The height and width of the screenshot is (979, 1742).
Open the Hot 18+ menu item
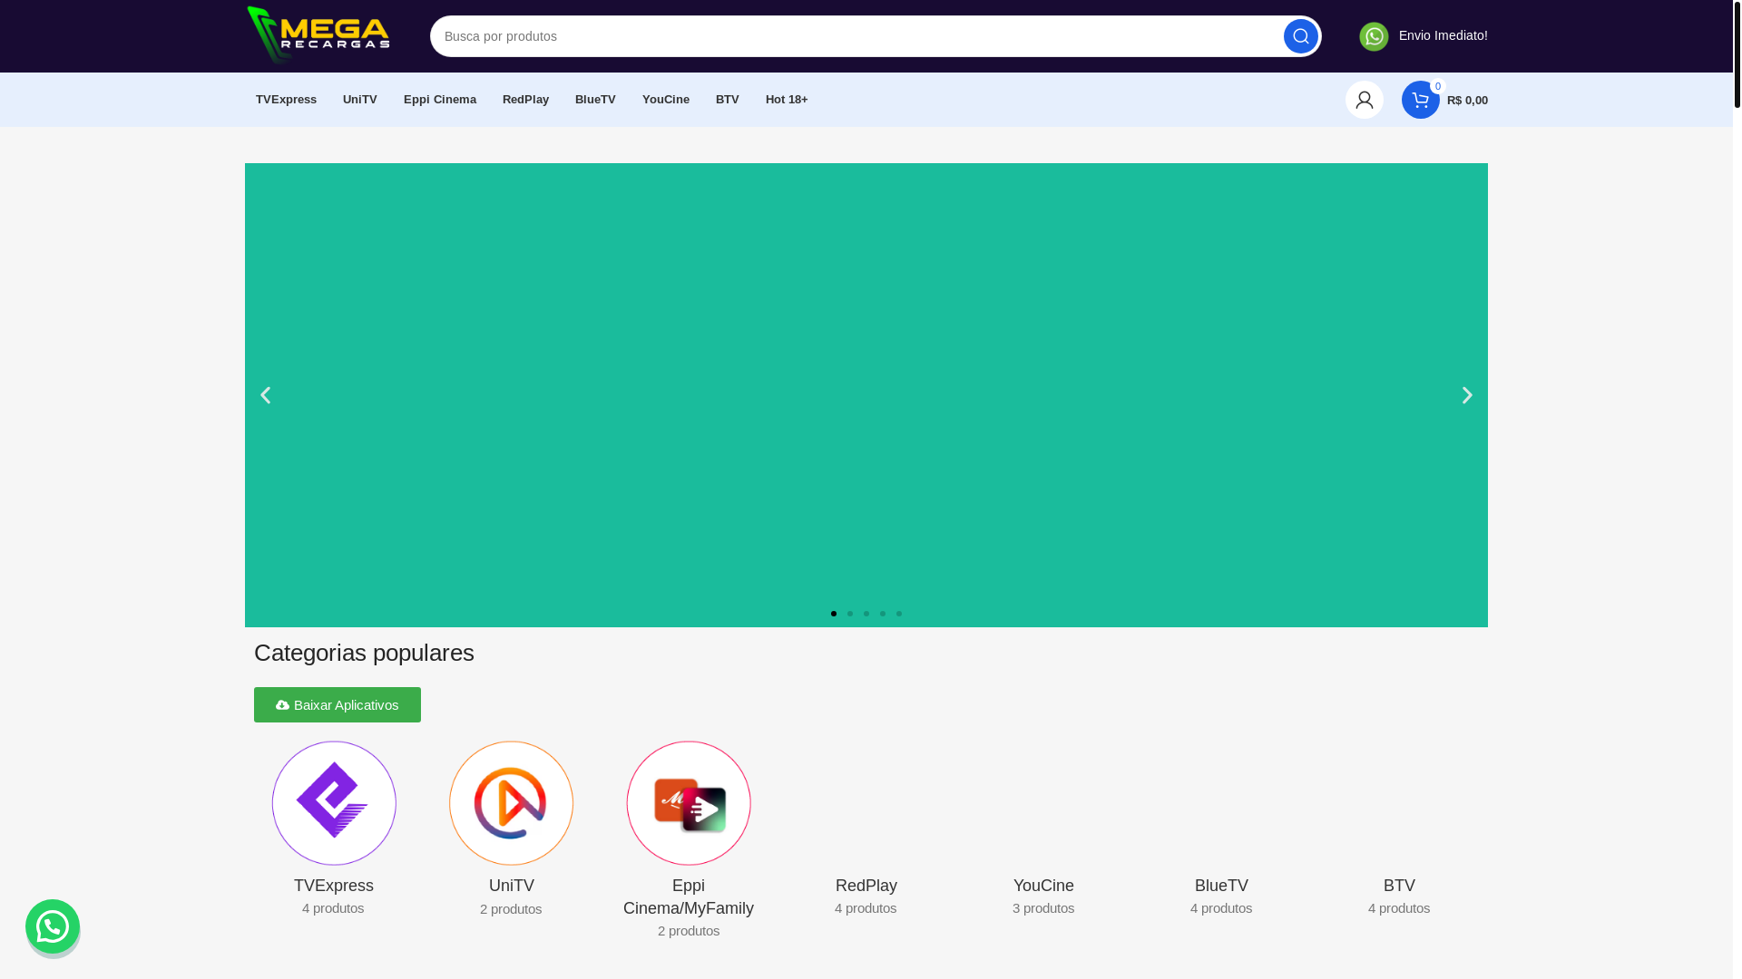click(x=787, y=100)
